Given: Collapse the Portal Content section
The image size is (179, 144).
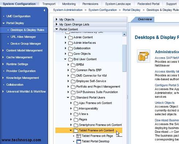Looking at the screenshot, I should (x=57, y=29).
